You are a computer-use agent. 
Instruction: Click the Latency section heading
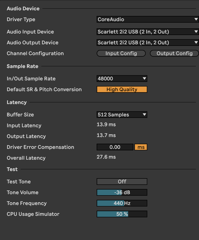pyautogui.click(x=17, y=102)
